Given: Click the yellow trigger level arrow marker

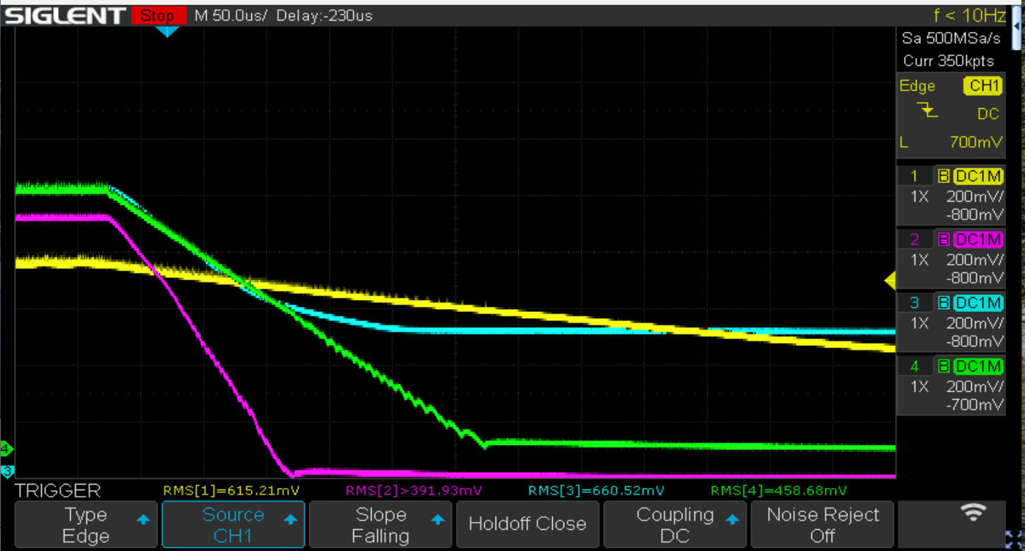Looking at the screenshot, I should click(x=891, y=282).
